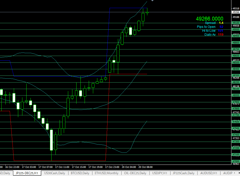Click the Hi to Low label
This screenshot has height=176, width=240.
tap(209, 31)
